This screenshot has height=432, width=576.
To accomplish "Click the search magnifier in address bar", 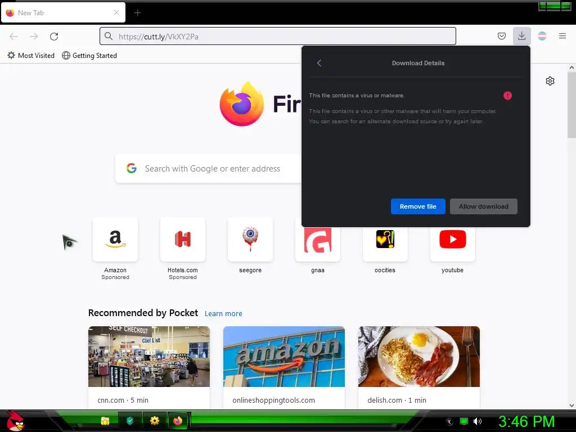I will [109, 36].
